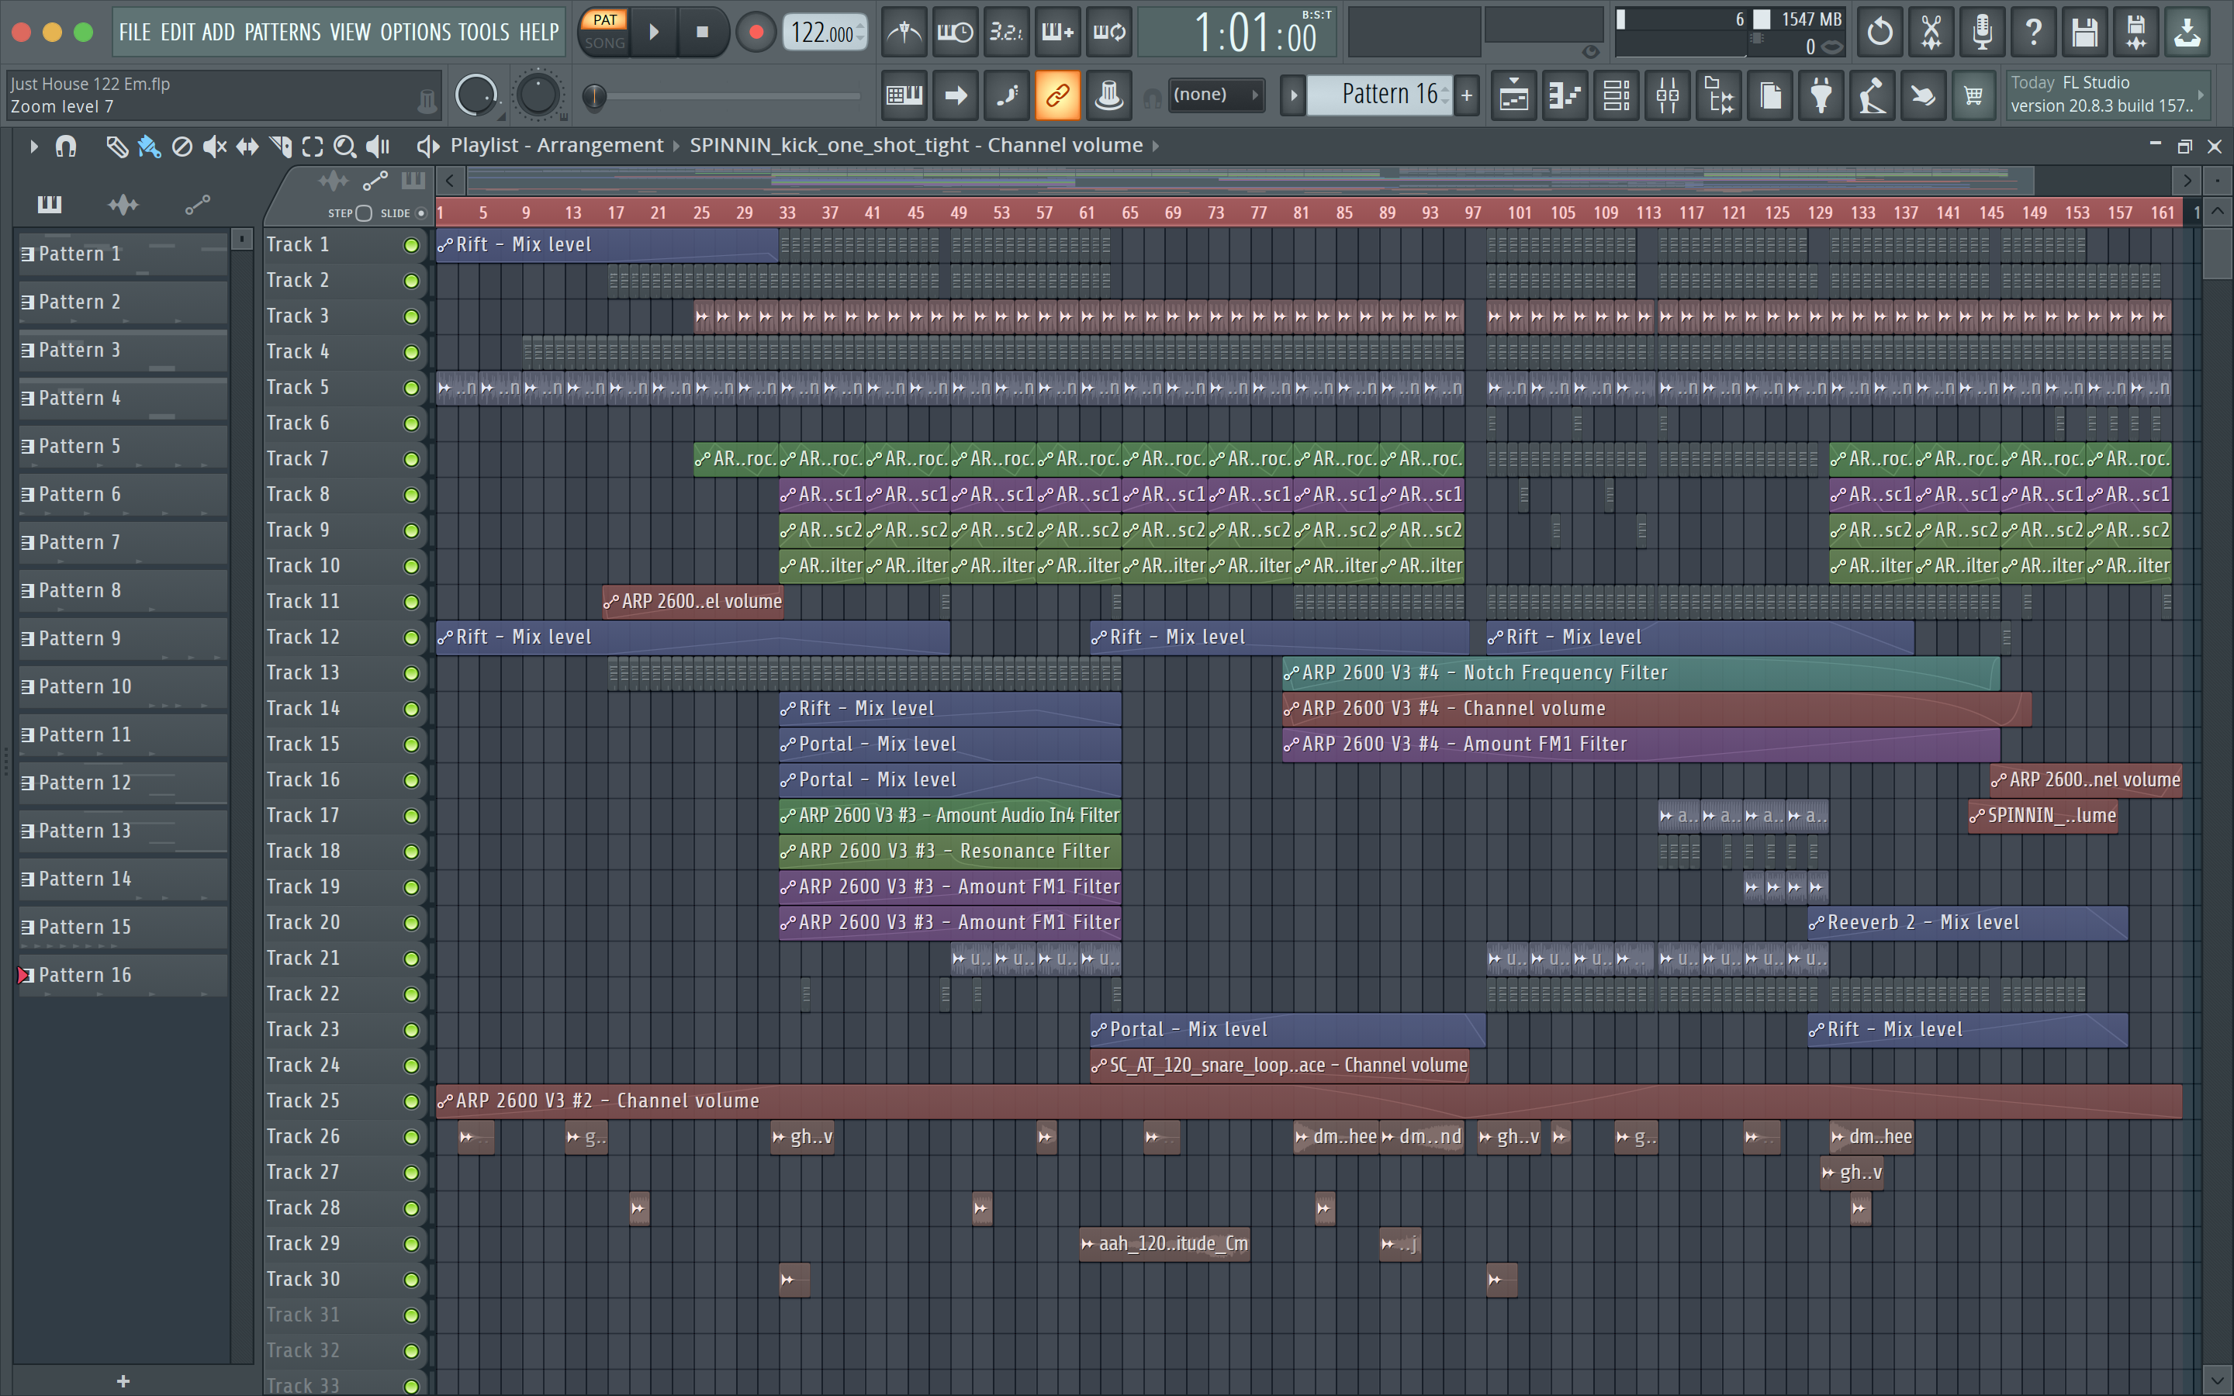The width and height of the screenshot is (2234, 1396).
Task: Select Pattern 5 in picker
Action: tap(123, 447)
